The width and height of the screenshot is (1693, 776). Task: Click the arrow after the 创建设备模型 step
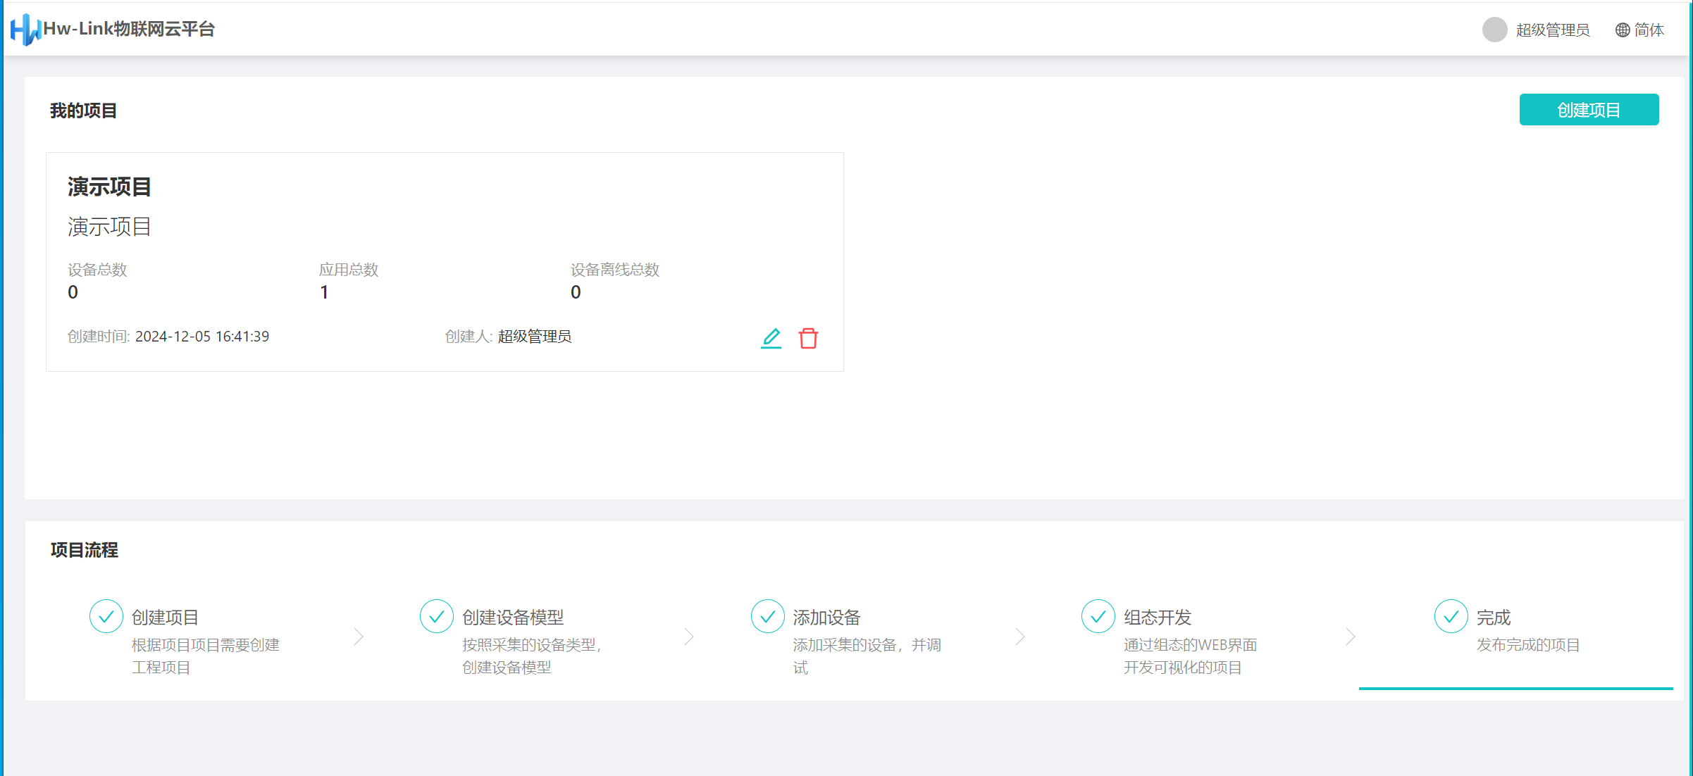[x=689, y=637]
